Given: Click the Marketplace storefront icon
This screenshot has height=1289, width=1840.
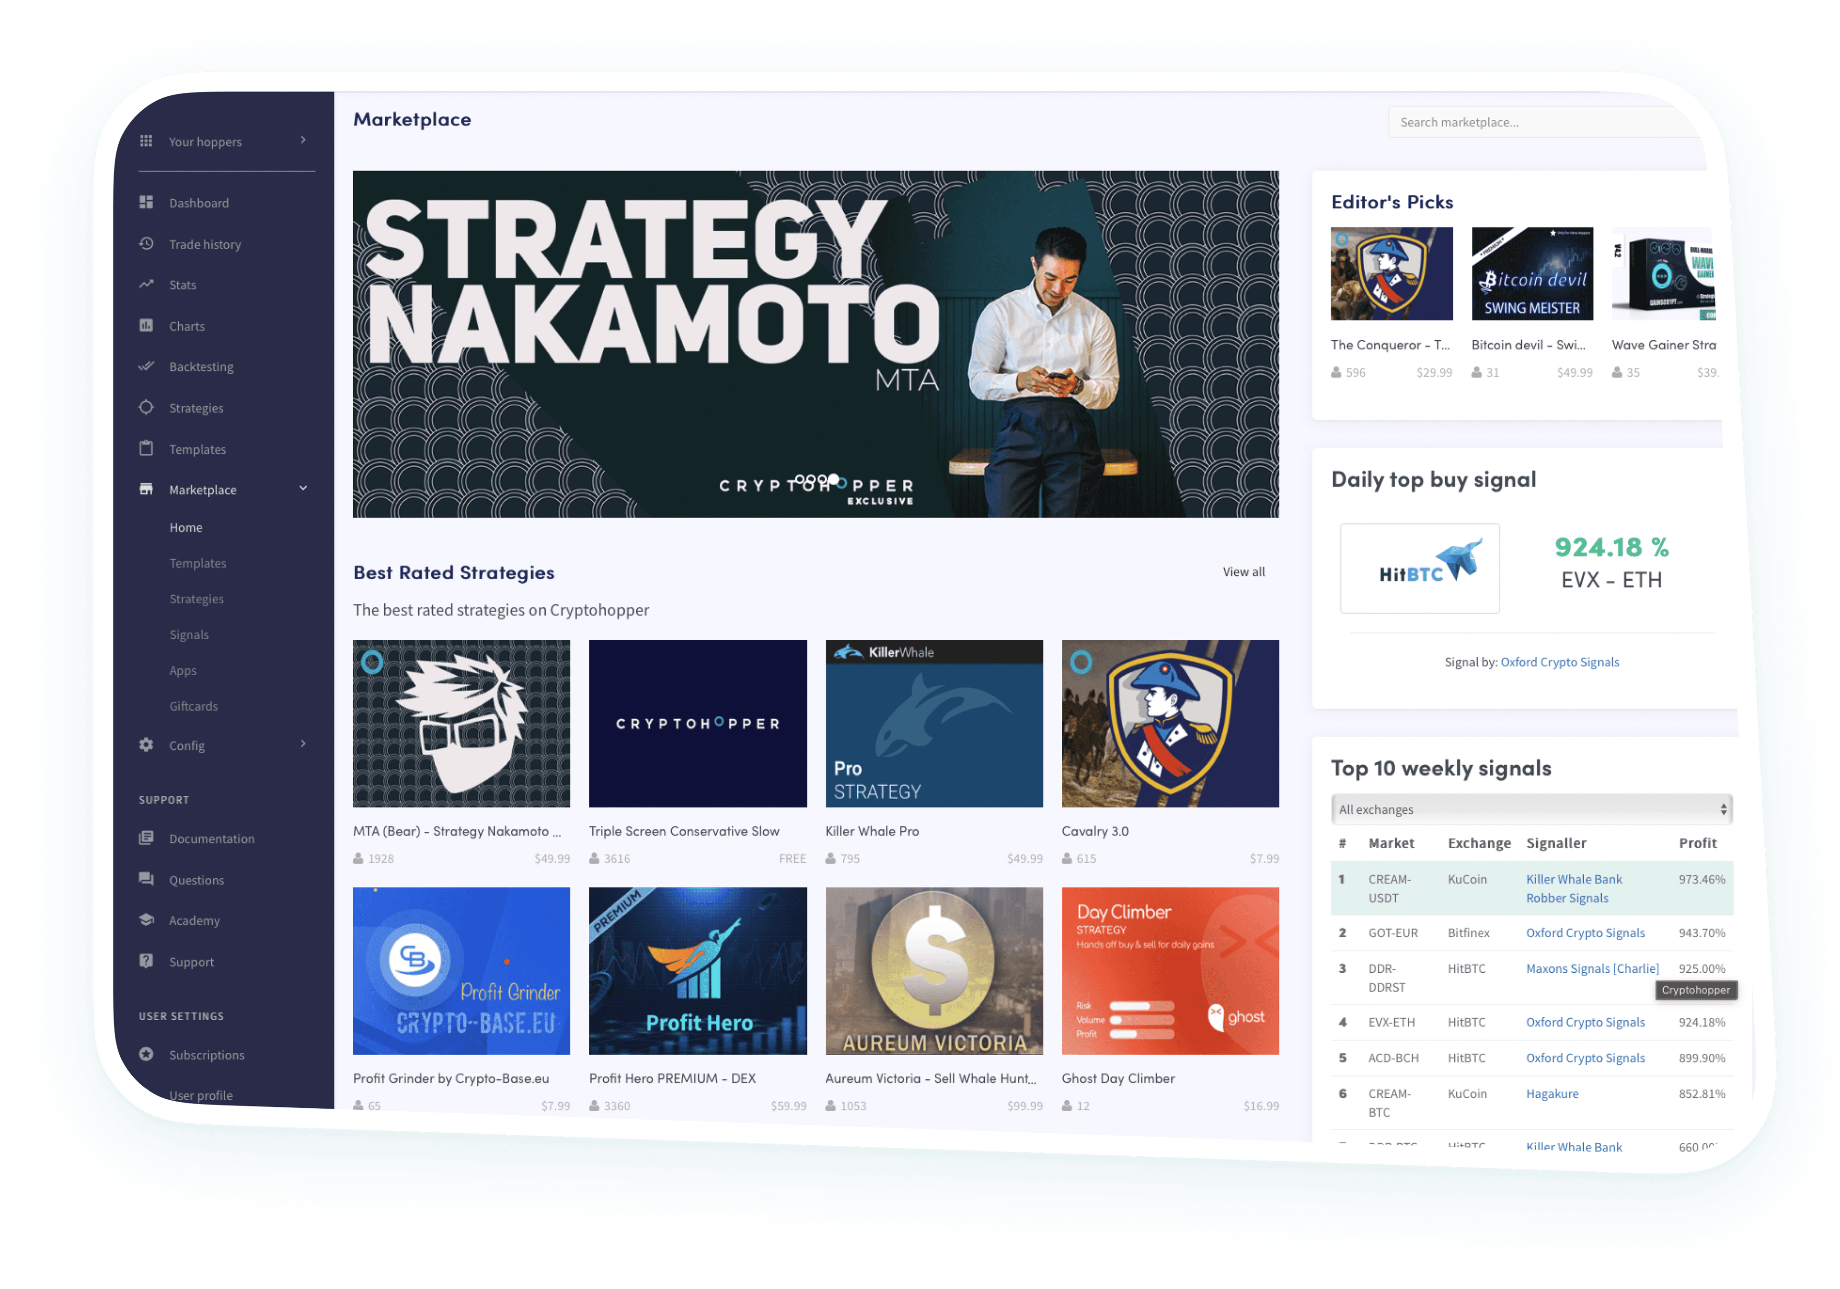Looking at the screenshot, I should [146, 489].
